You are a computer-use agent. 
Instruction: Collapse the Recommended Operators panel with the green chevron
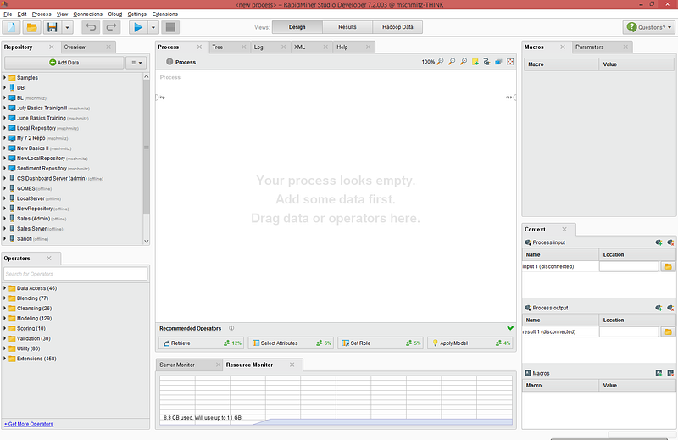coord(510,328)
